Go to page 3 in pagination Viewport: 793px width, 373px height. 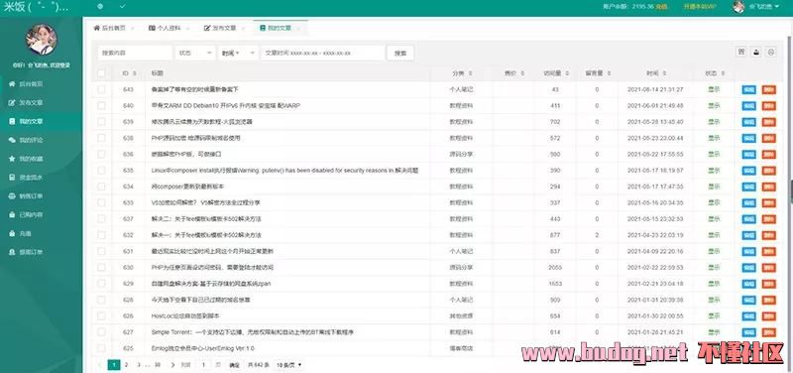click(138, 364)
